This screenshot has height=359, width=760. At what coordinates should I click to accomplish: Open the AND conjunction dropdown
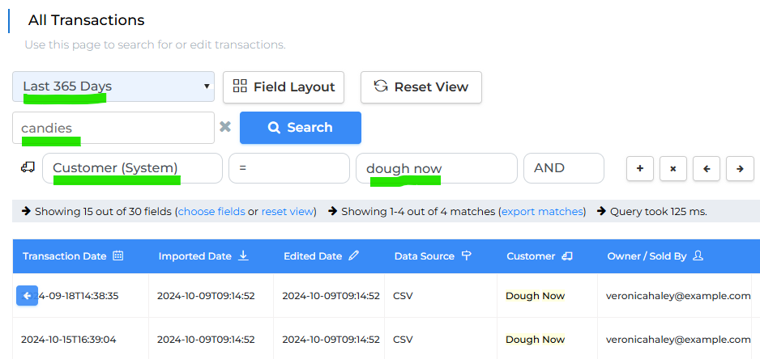pyautogui.click(x=564, y=168)
